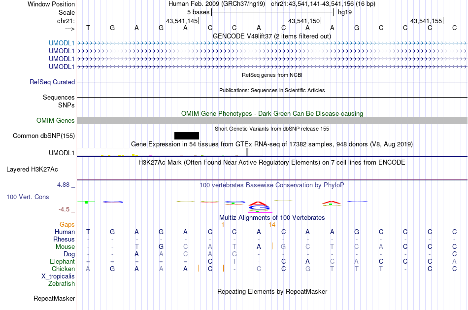Select the Elephant species label
Image resolution: width=468 pixels, height=310 pixels.
[x=62, y=261]
